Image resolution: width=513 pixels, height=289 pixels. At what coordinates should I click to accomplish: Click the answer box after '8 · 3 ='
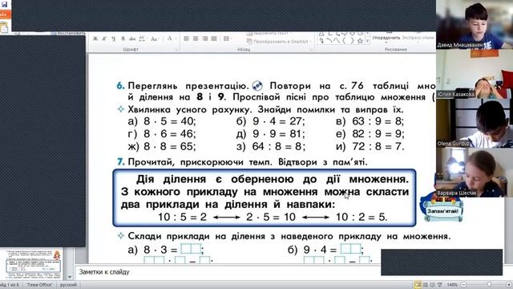[191, 249]
